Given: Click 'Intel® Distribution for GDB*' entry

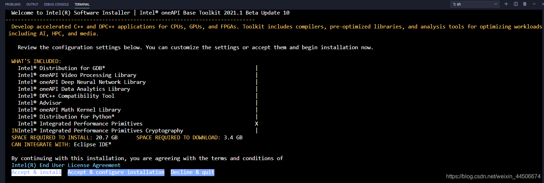Looking at the screenshot, I should pos(61,68).
